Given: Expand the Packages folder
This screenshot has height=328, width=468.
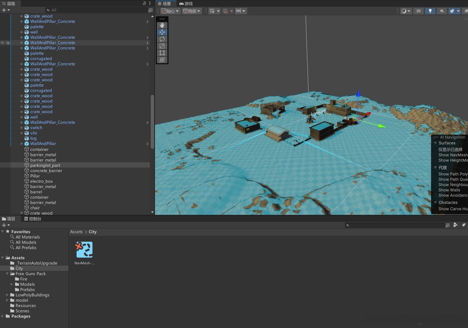Looking at the screenshot, I should (x=3, y=316).
